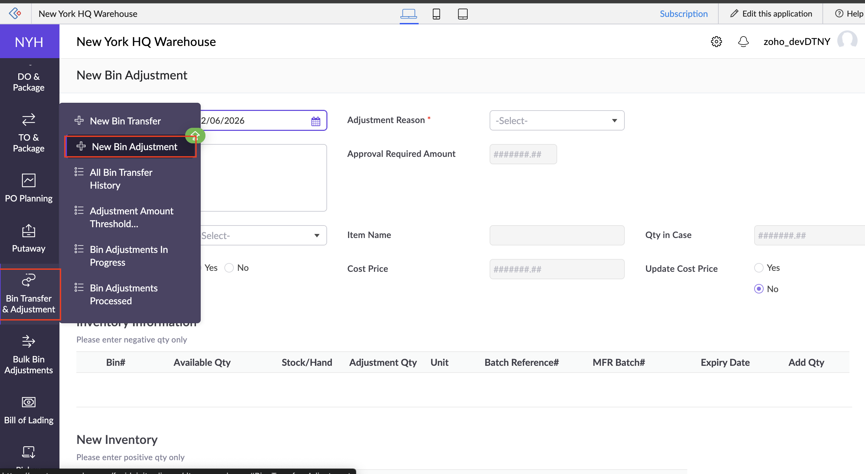Screen dimensions: 865x474
Task: Click the Subscription link
Action: tap(684, 14)
